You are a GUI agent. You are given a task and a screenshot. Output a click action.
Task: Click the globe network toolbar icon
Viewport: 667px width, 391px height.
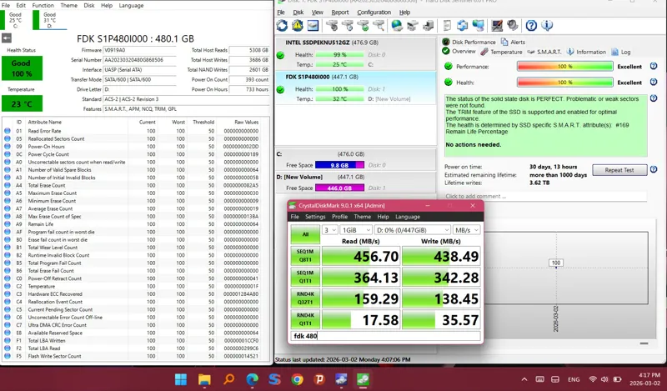pos(397,26)
